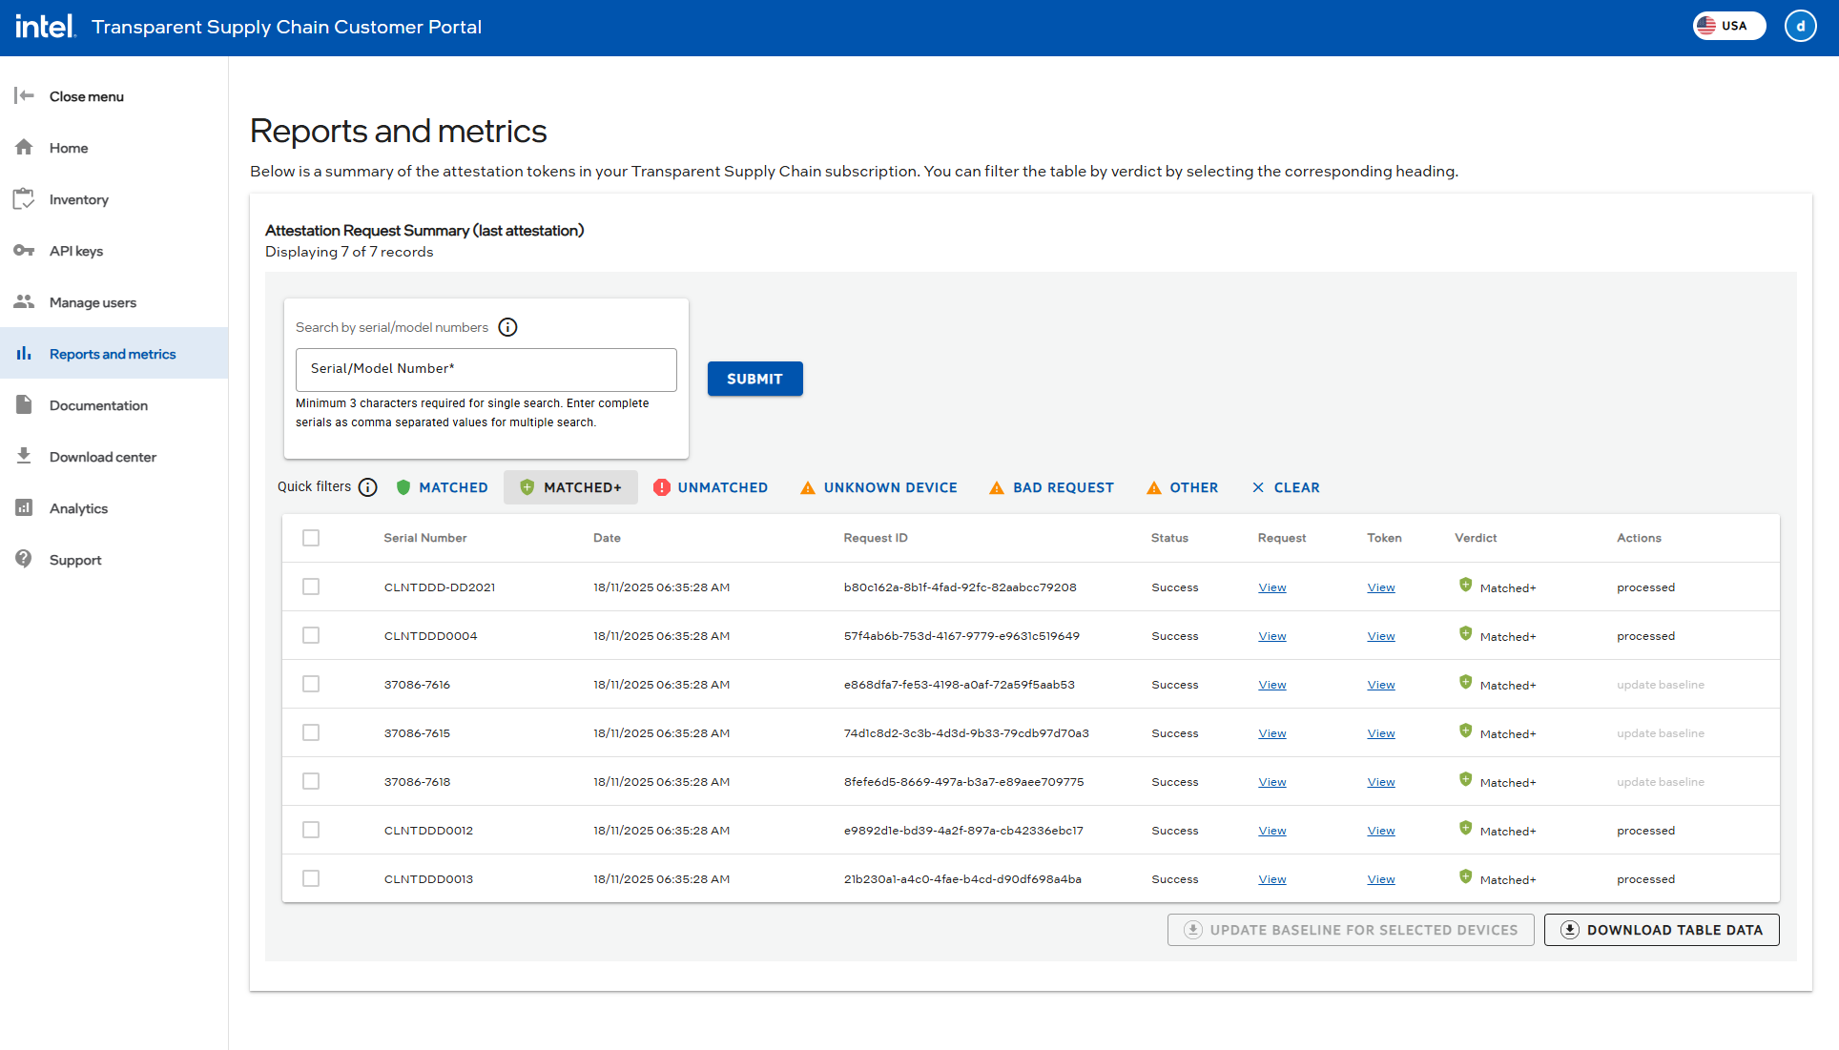Viewport: 1839px width, 1050px height.
Task: Click 'Matched+' verdict for CLNTDDD0004
Action: [x=1507, y=637]
